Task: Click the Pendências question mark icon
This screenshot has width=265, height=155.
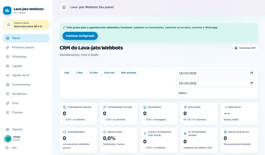Action: pos(8,94)
